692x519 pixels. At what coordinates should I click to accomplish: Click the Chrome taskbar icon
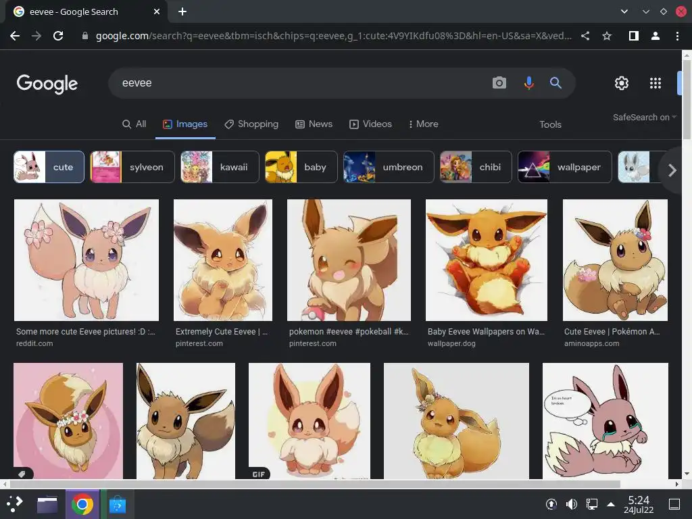pos(82,504)
